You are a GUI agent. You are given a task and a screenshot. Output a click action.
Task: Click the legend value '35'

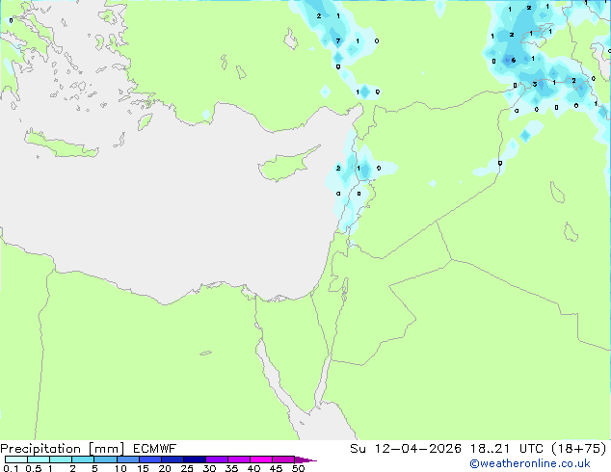(231, 468)
